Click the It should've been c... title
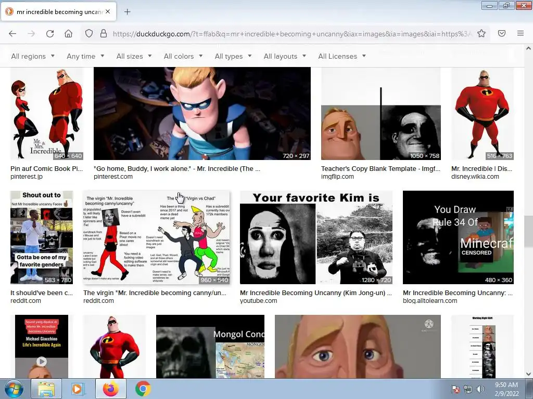 pyautogui.click(x=42, y=293)
